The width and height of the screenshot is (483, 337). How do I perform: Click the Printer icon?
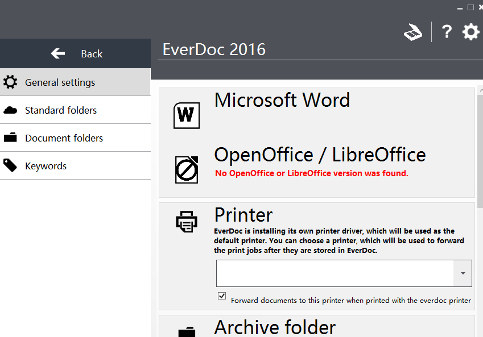point(186,222)
